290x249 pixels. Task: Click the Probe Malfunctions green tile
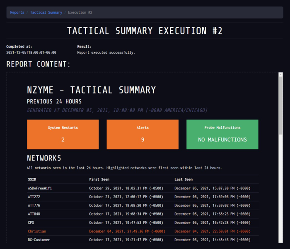(x=222, y=134)
